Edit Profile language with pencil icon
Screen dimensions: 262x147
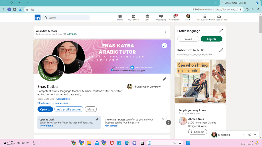[x=221, y=31]
